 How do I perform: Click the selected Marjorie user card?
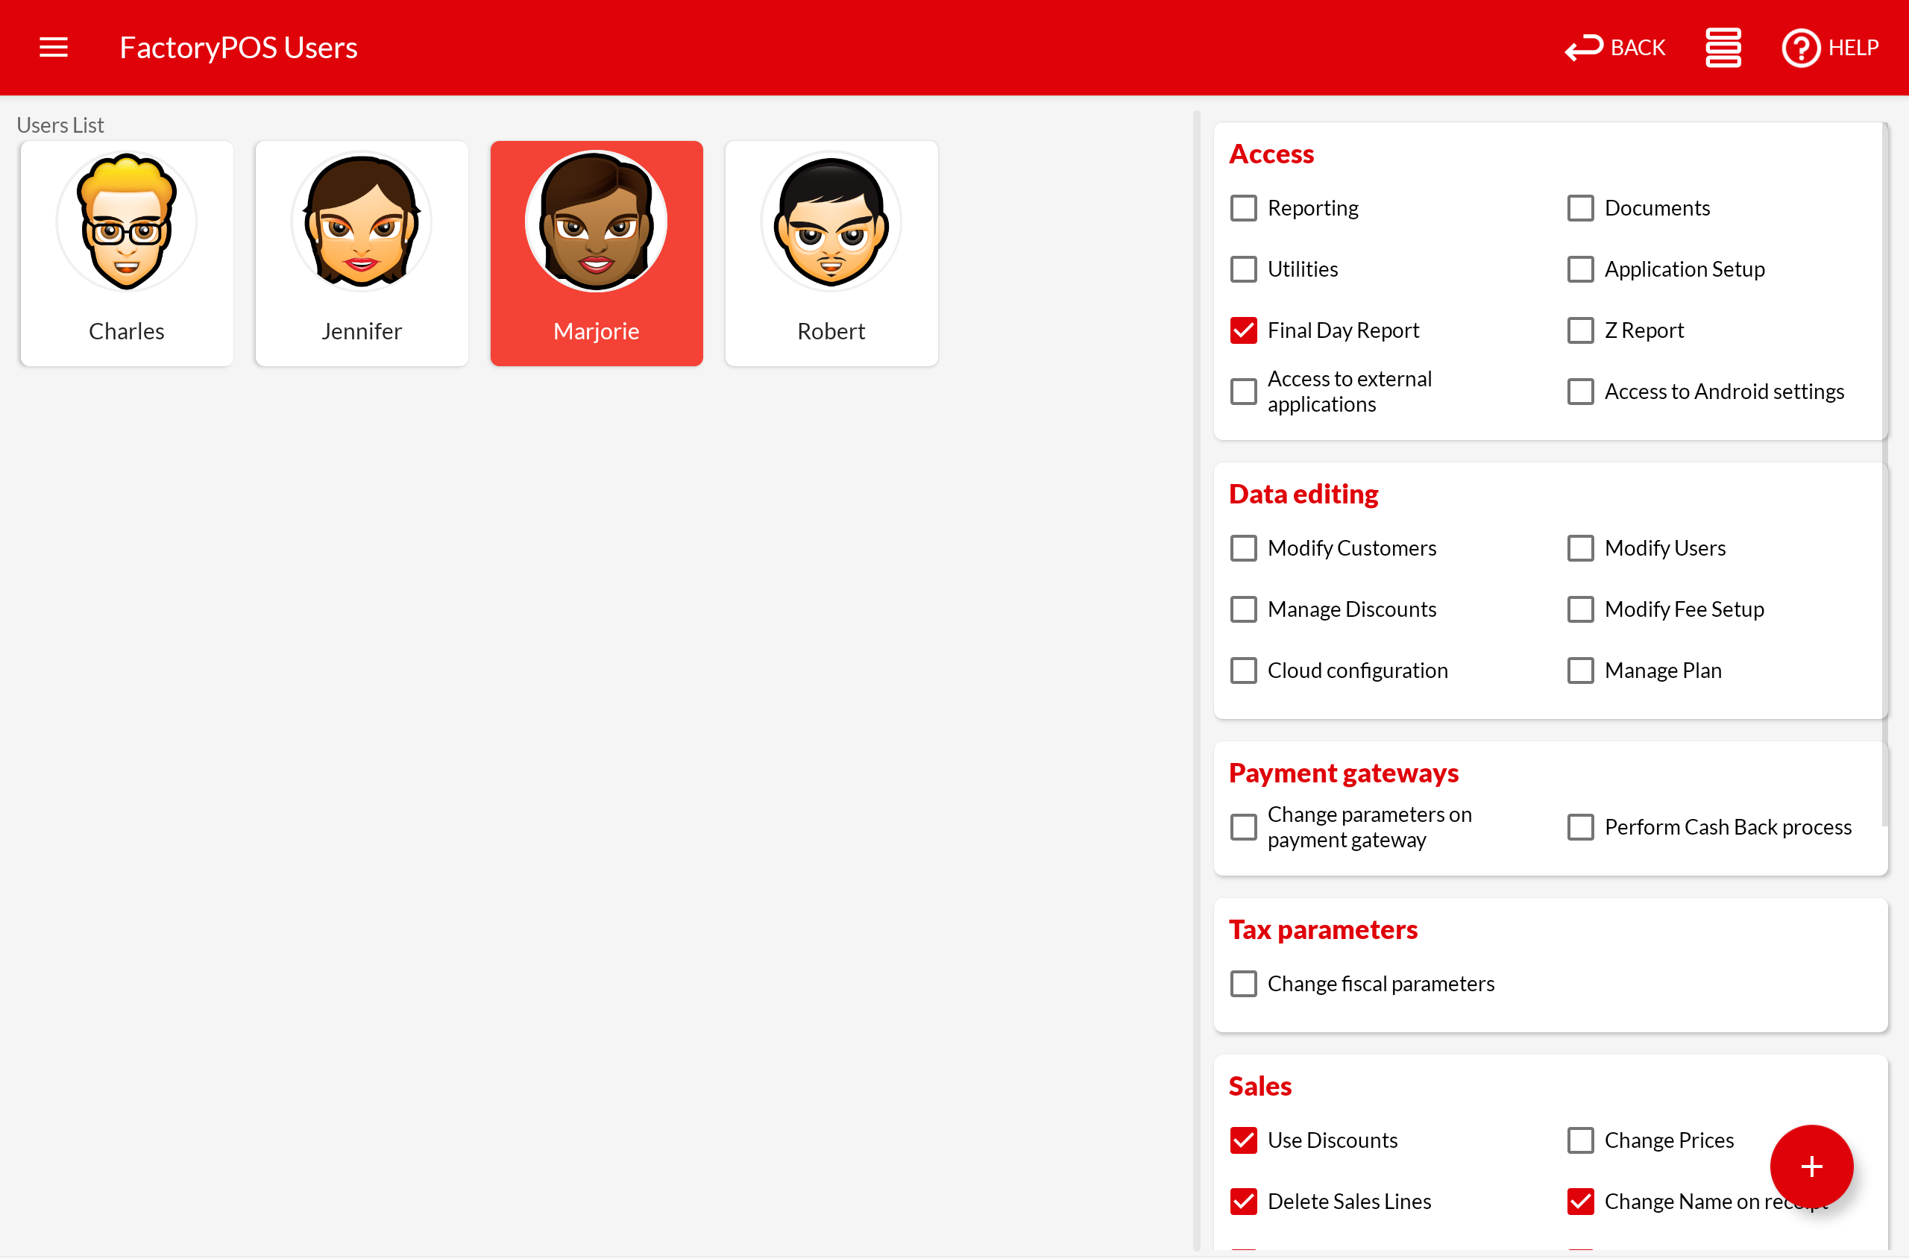point(597,253)
